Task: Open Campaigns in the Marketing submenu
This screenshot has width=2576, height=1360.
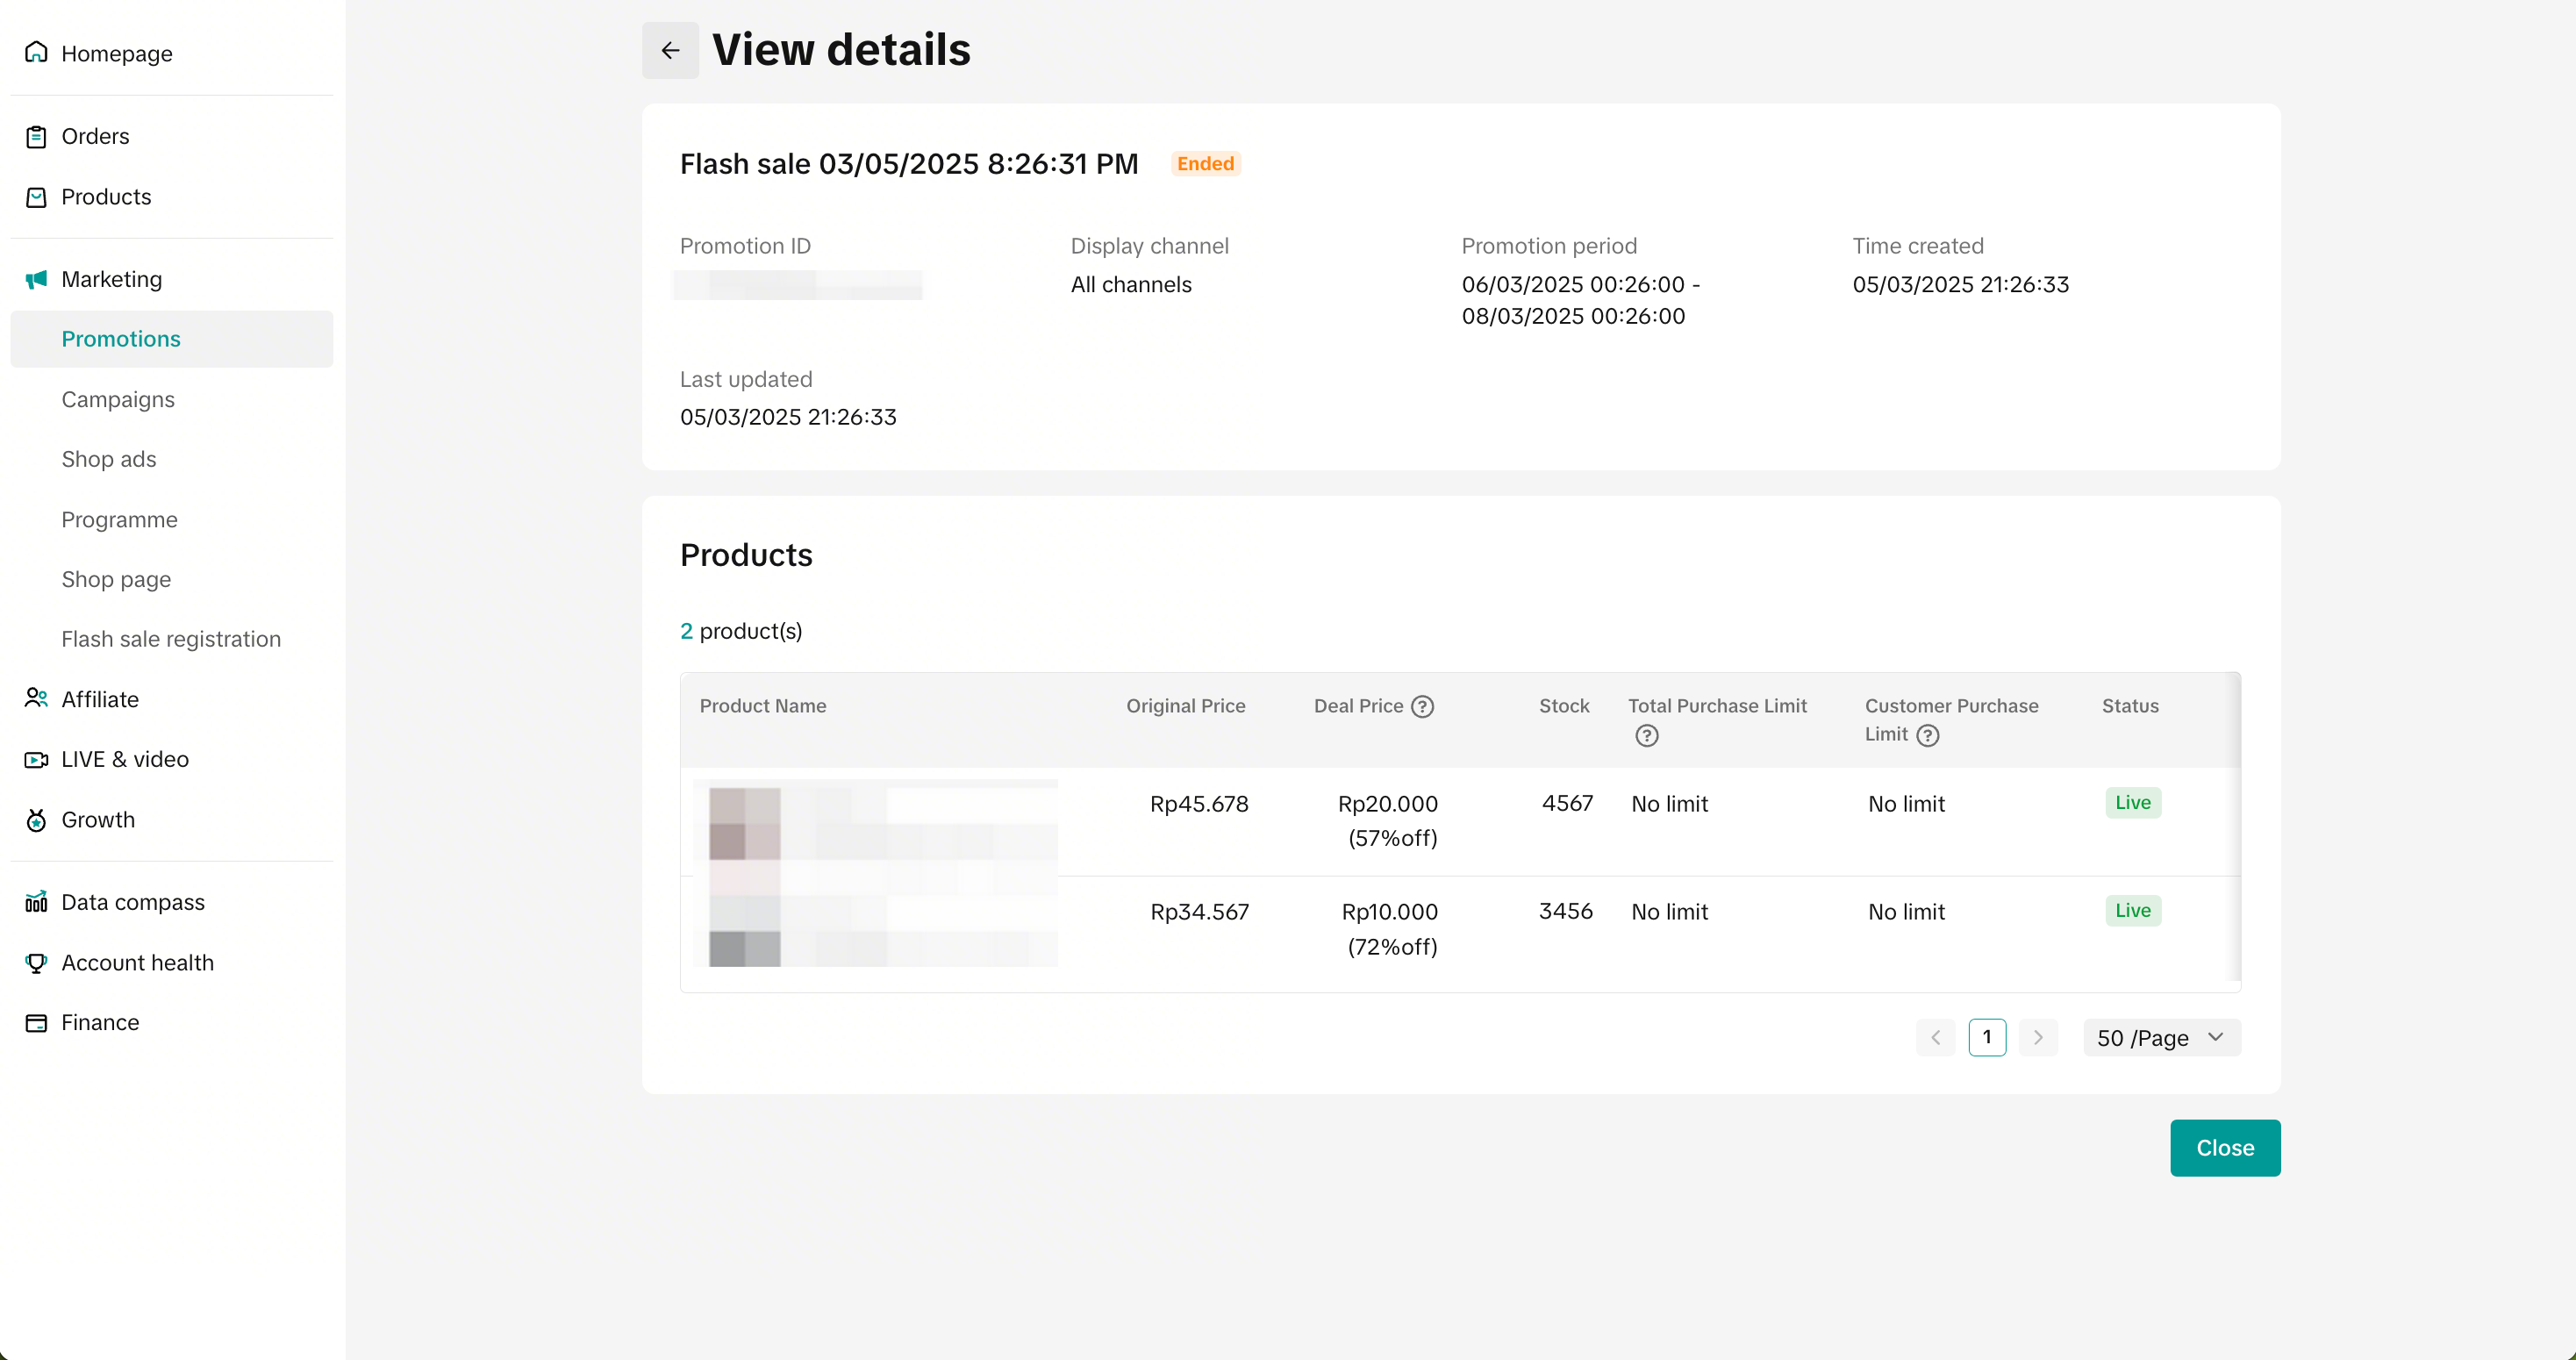Action: point(118,399)
